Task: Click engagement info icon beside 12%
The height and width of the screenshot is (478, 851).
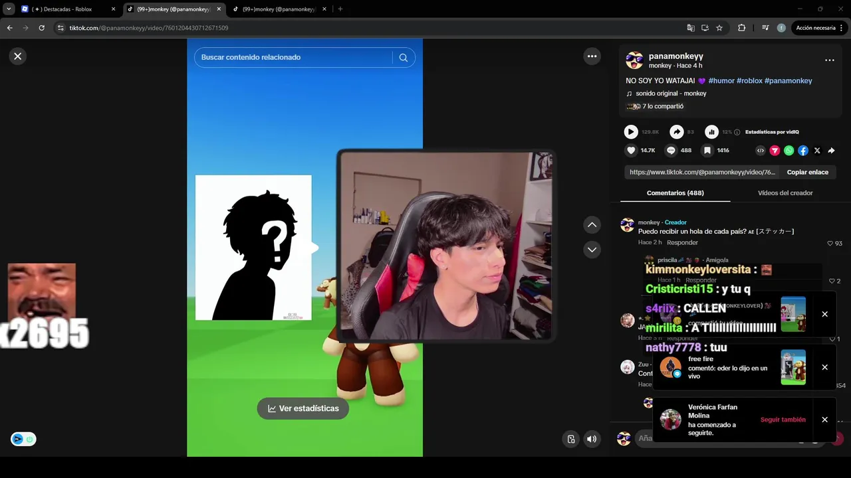Action: pyautogui.click(x=737, y=132)
